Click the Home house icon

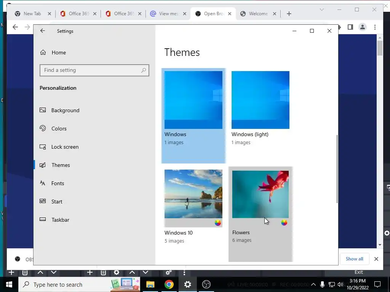pos(43,52)
